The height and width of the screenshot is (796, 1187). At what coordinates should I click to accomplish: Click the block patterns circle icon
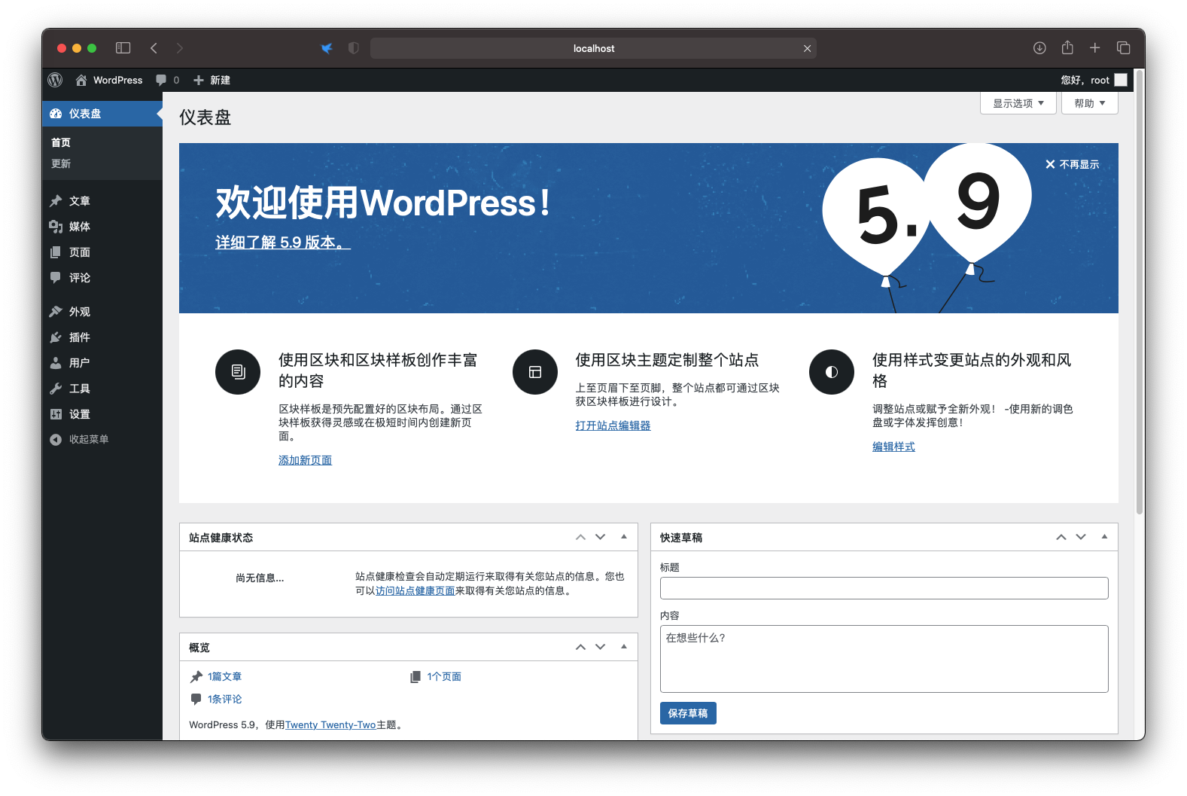tap(238, 372)
